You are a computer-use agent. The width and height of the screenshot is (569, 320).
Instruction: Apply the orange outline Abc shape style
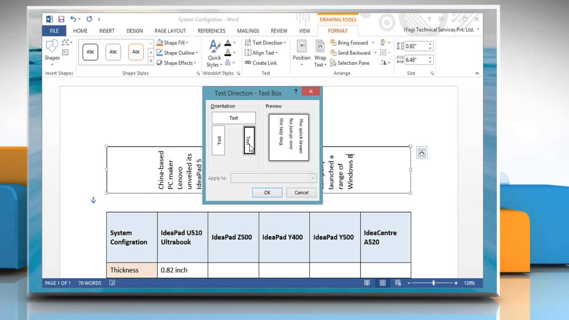(x=136, y=52)
